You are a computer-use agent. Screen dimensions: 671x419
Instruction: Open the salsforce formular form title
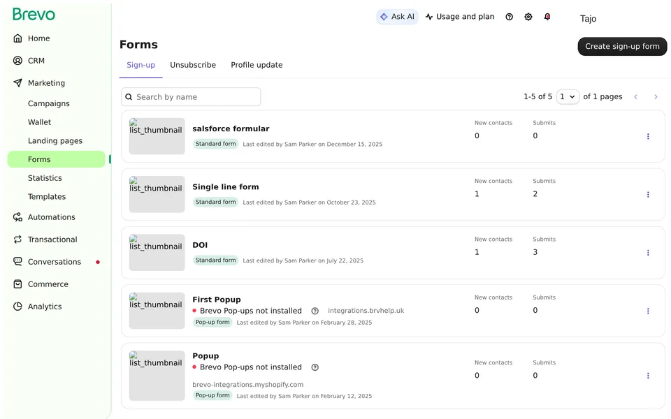click(x=231, y=128)
